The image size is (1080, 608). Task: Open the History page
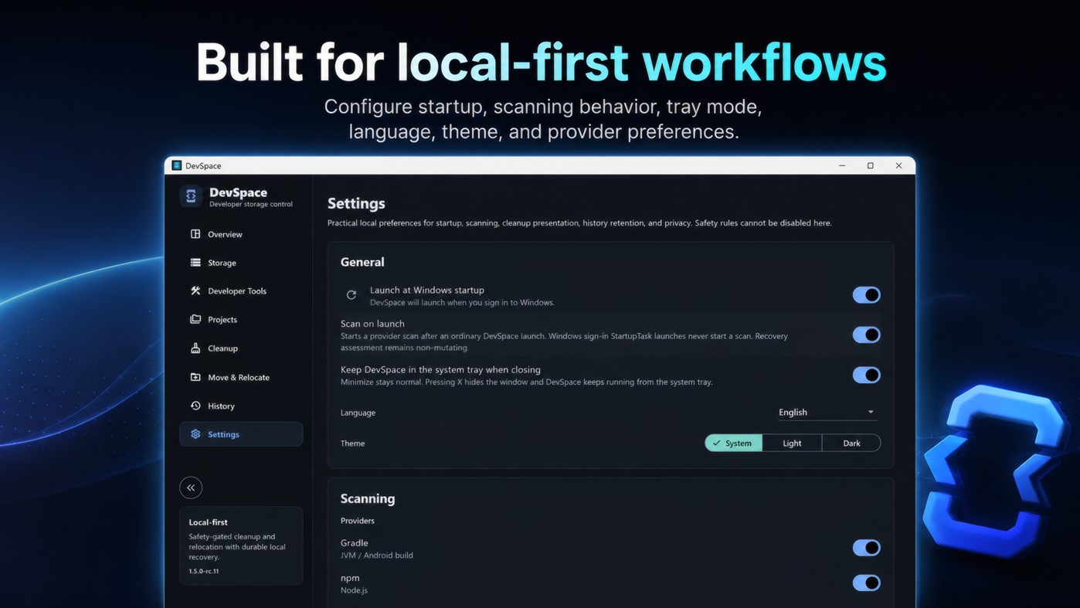241,406
